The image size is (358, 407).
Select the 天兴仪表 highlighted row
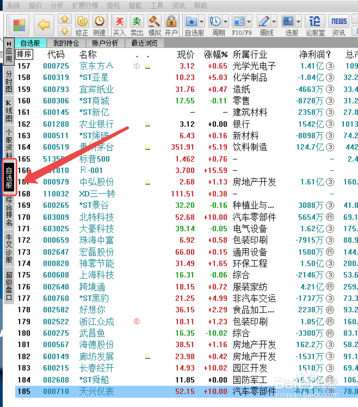(x=187, y=391)
